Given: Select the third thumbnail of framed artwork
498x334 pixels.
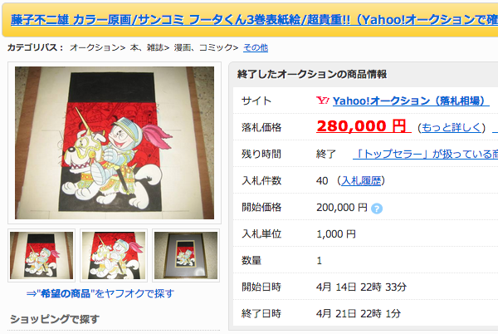Looking at the screenshot, I should pyautogui.click(x=186, y=256).
